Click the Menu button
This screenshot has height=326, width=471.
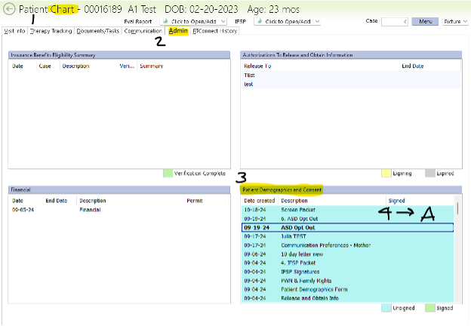(x=429, y=22)
